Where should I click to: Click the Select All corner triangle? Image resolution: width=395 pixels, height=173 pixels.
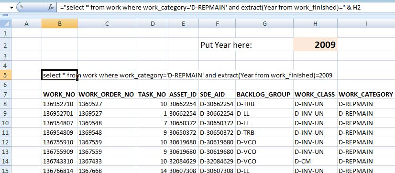6,24
